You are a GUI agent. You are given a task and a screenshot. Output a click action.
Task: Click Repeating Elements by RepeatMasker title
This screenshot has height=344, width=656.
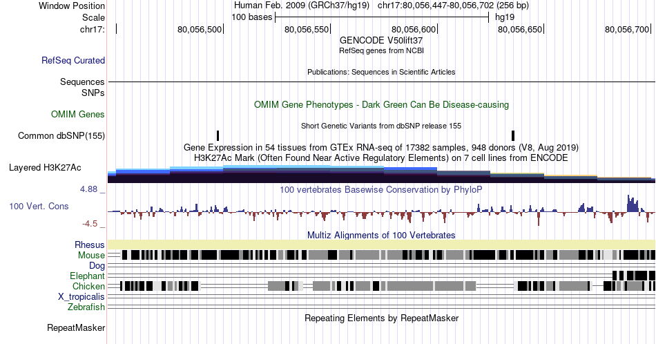tap(381, 318)
